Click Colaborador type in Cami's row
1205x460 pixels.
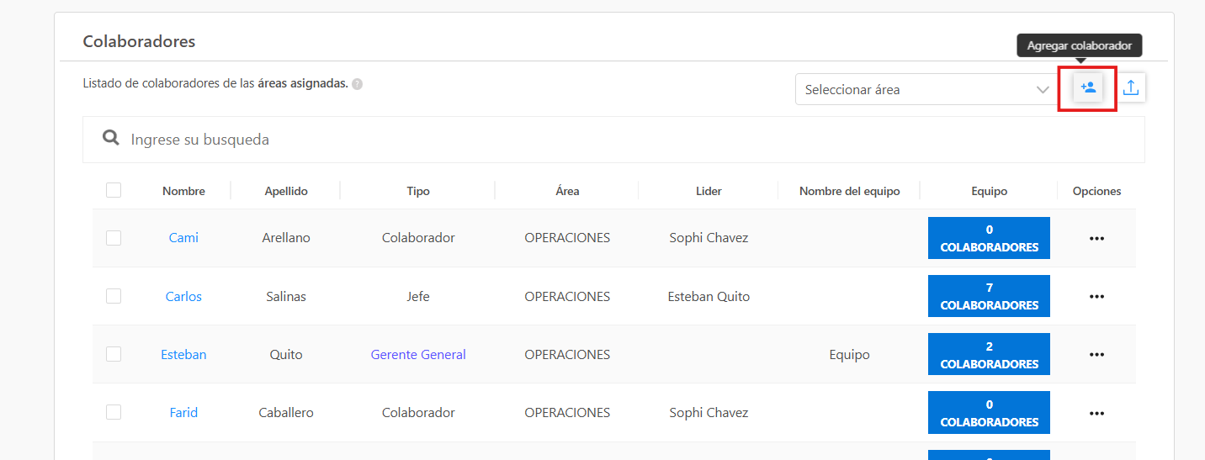click(x=418, y=238)
